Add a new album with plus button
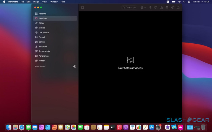212x132 pixels. (75, 67)
